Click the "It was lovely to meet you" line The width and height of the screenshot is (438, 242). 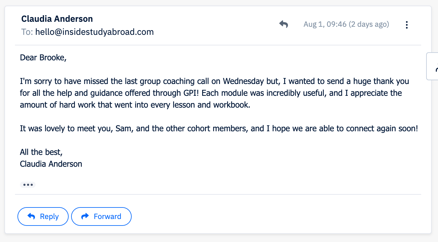[x=219, y=128]
